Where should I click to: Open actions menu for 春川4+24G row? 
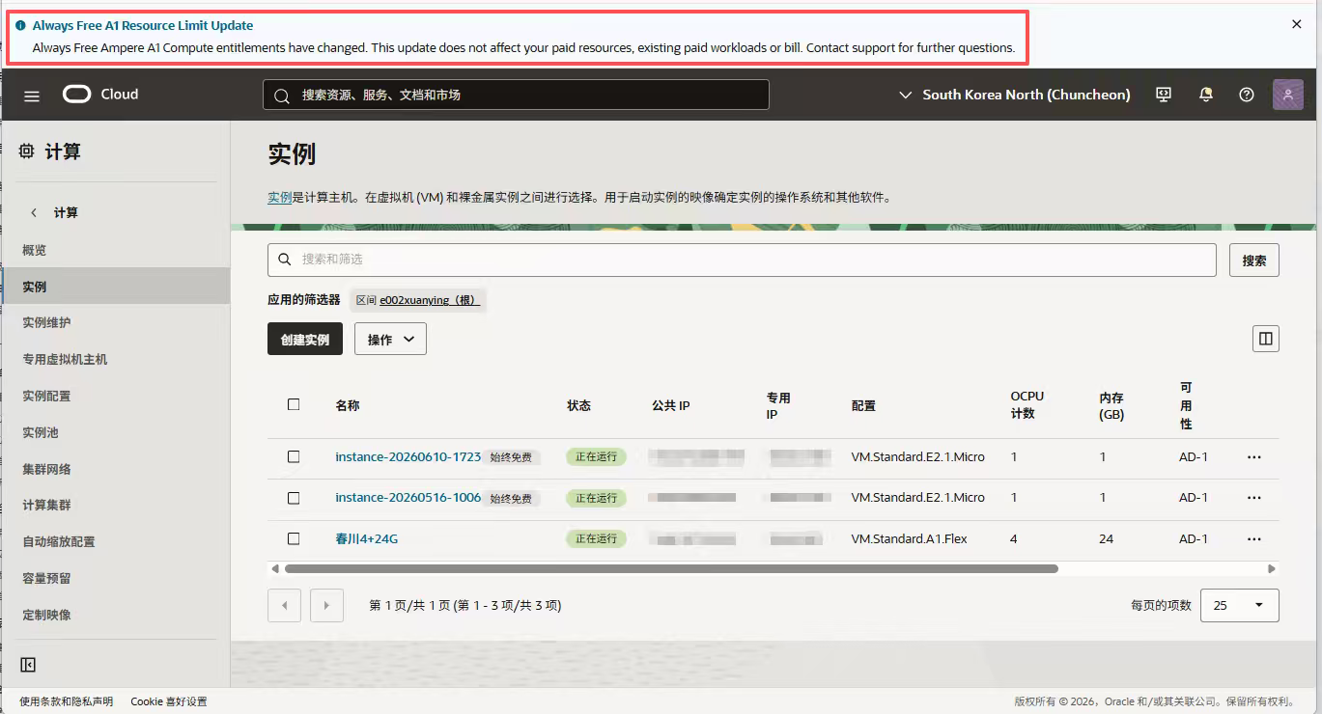pyautogui.click(x=1254, y=539)
